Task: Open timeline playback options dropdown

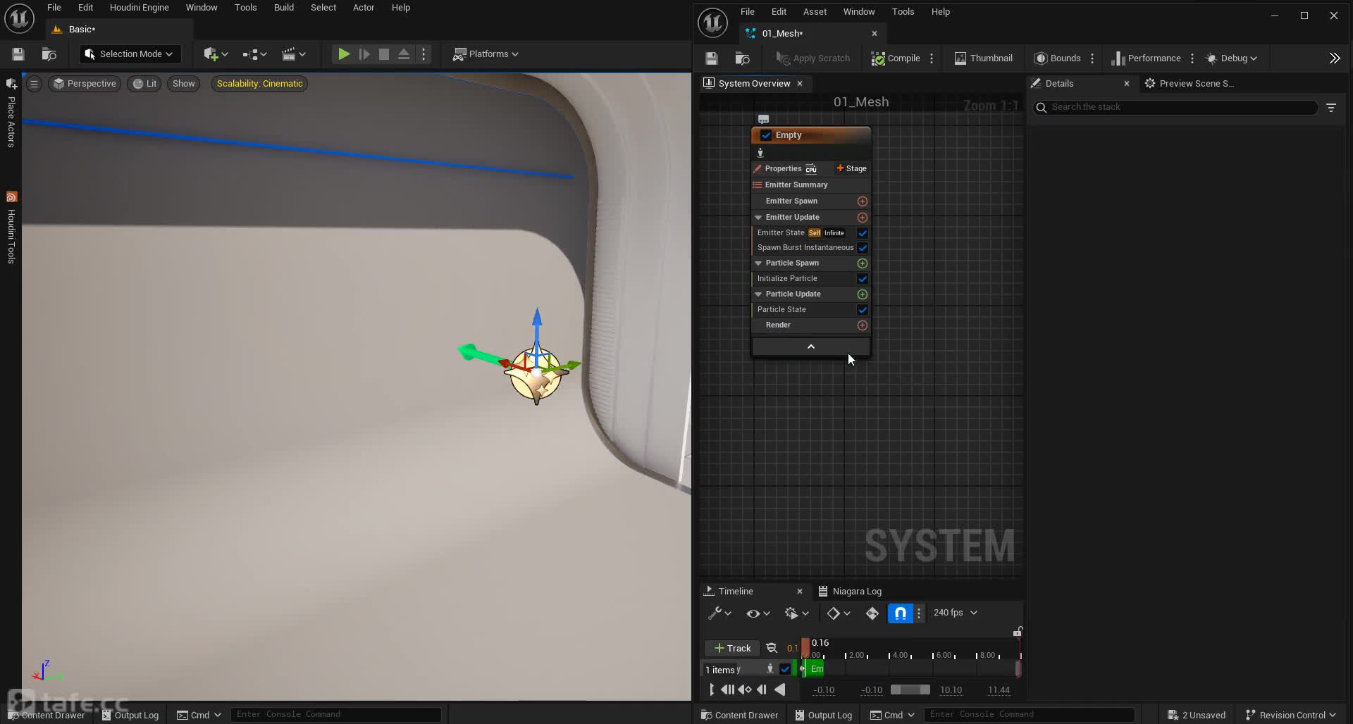Action: tap(796, 613)
